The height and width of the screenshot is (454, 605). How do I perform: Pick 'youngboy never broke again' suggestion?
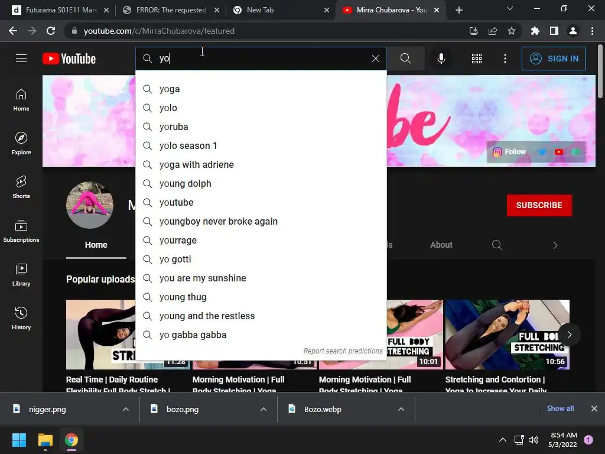[x=261, y=222]
